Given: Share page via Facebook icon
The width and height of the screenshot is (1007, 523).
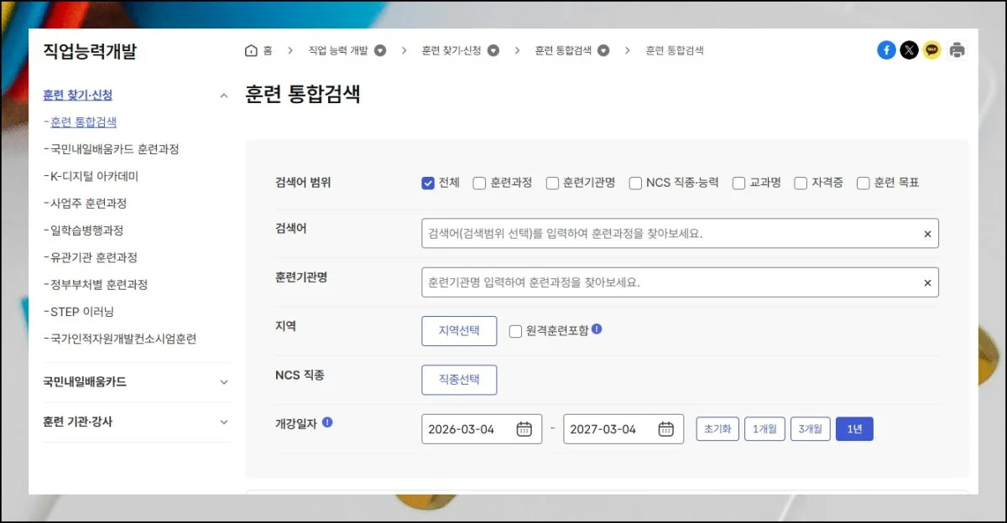Looking at the screenshot, I should coord(886,50).
